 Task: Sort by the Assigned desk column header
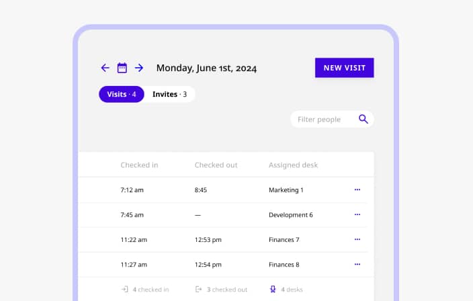click(293, 165)
